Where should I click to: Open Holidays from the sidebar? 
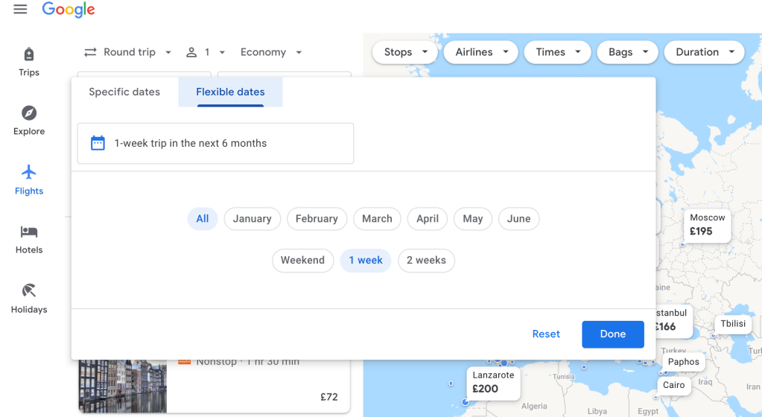tap(29, 298)
